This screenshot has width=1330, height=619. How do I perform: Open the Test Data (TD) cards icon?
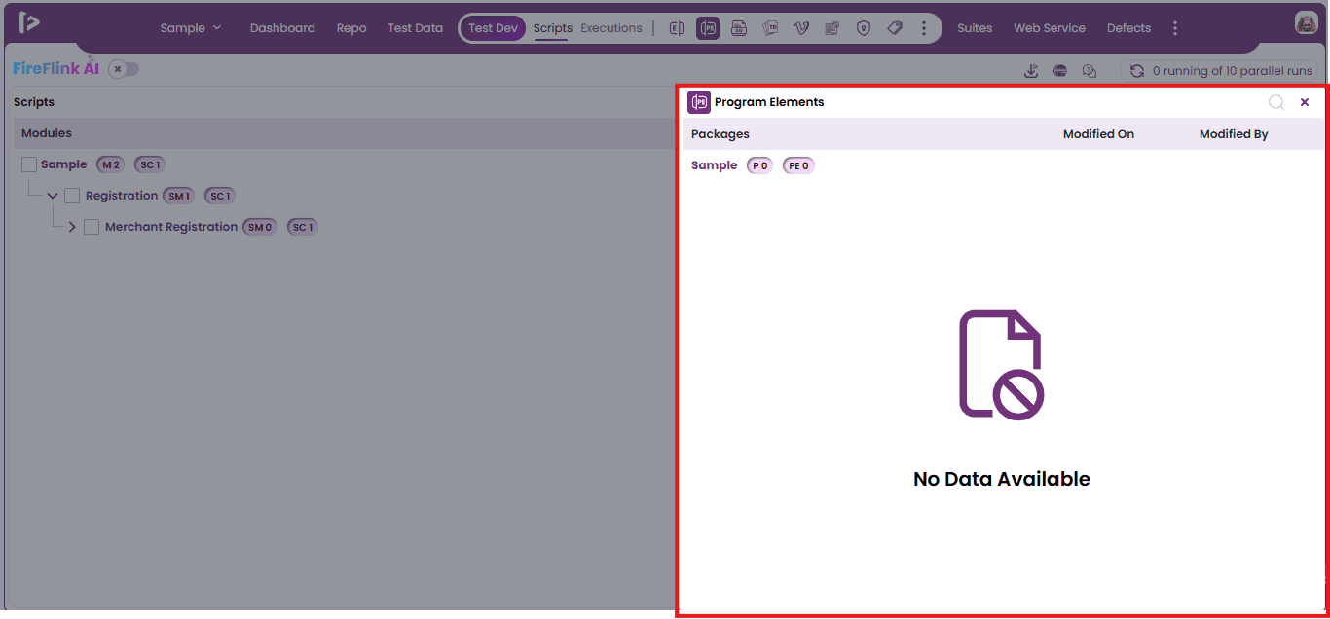coord(770,28)
